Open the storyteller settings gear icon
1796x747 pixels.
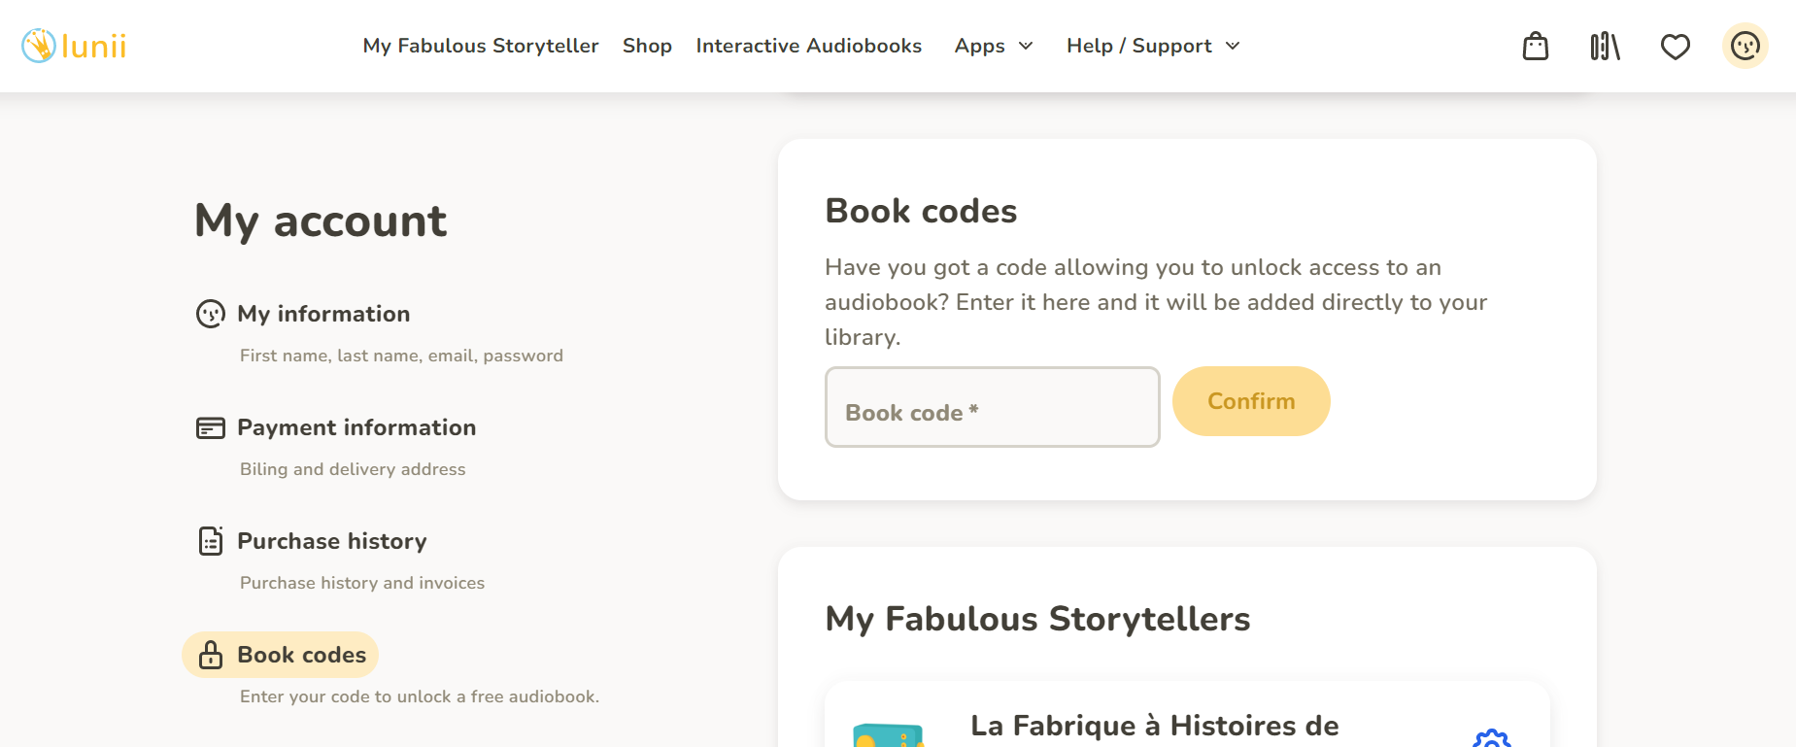coord(1492,739)
